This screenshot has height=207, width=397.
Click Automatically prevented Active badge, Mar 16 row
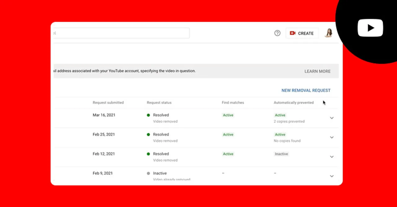coord(280,115)
